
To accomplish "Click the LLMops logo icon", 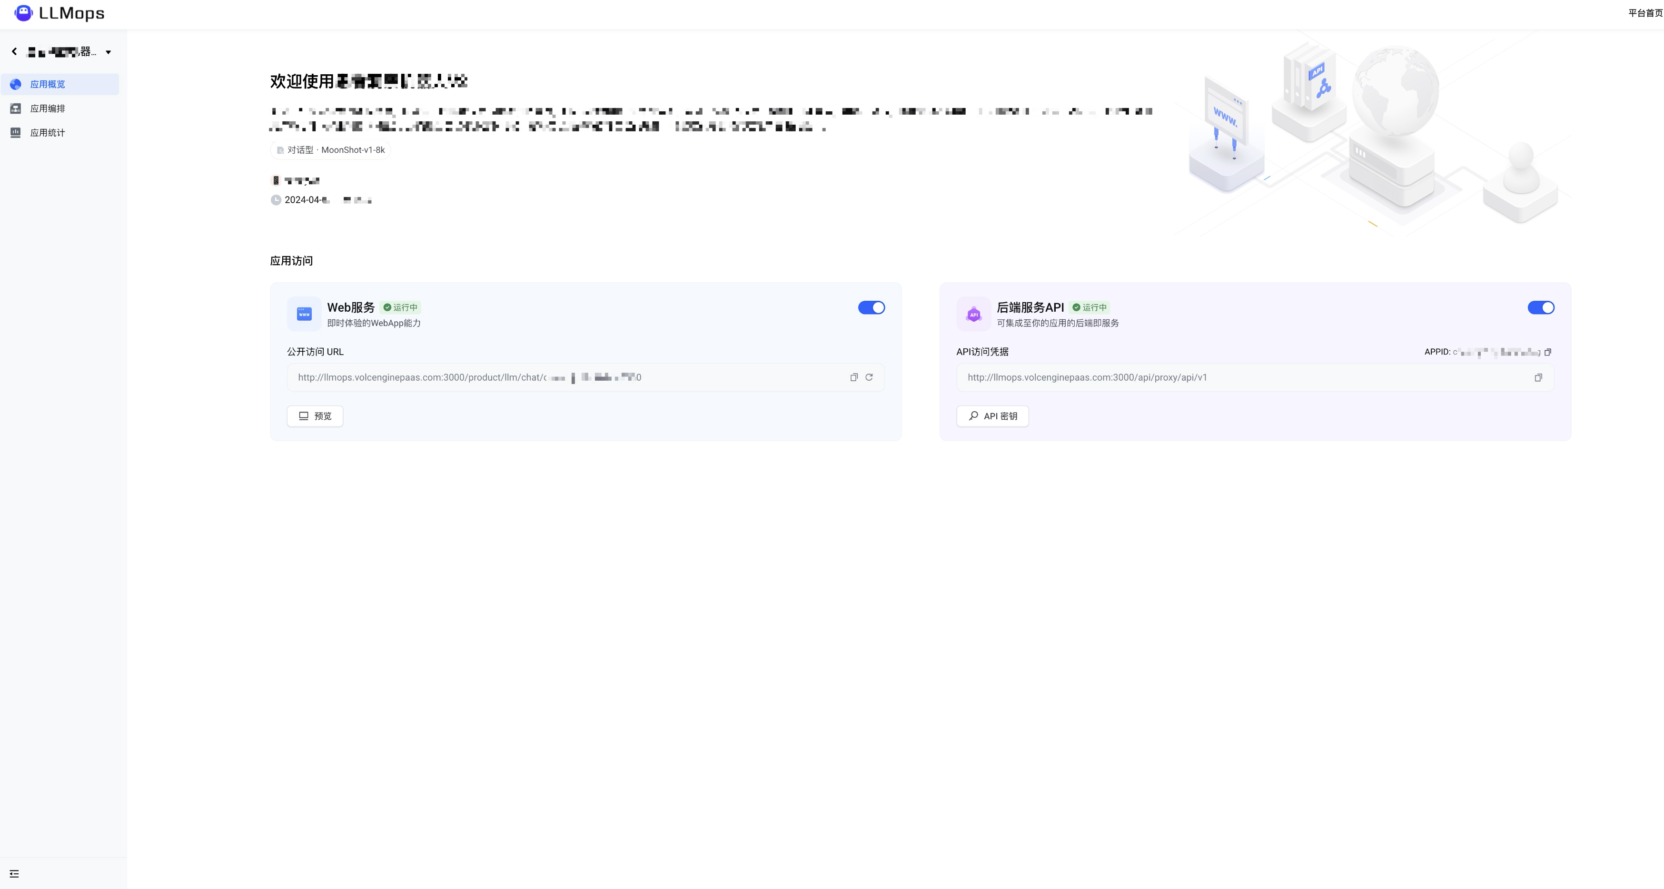I will pos(23,13).
